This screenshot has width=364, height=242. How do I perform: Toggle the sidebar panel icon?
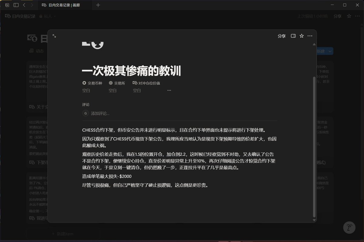coord(16,5)
